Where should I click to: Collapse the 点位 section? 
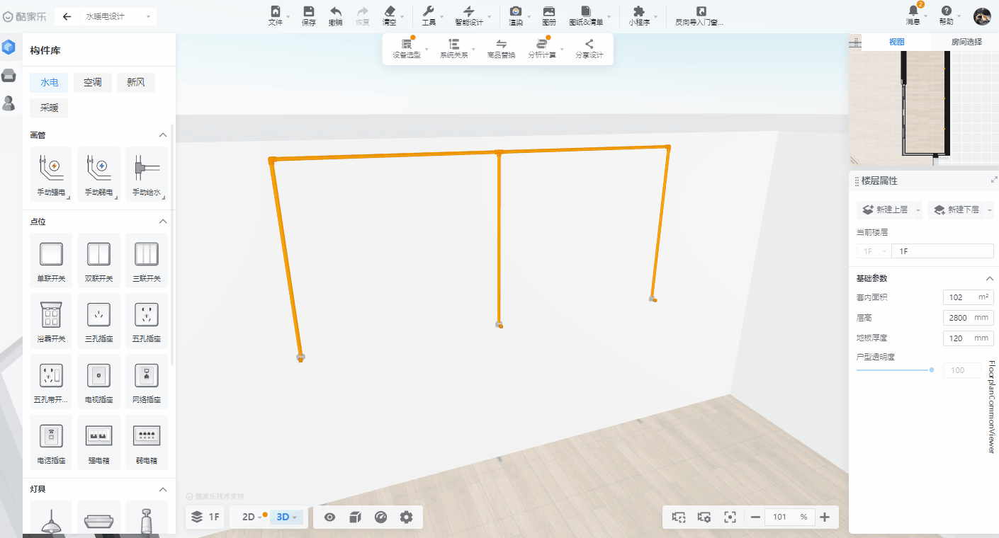(162, 222)
